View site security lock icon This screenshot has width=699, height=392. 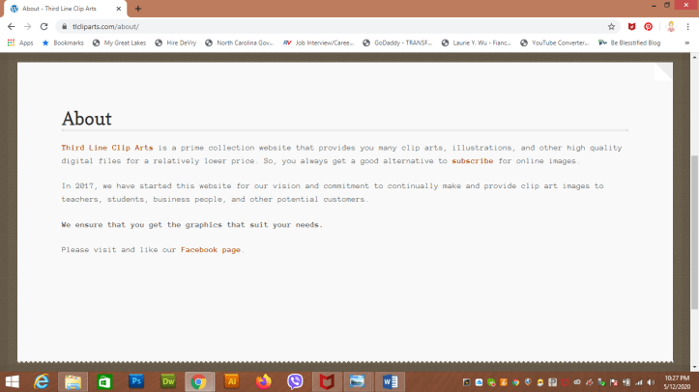tap(64, 27)
